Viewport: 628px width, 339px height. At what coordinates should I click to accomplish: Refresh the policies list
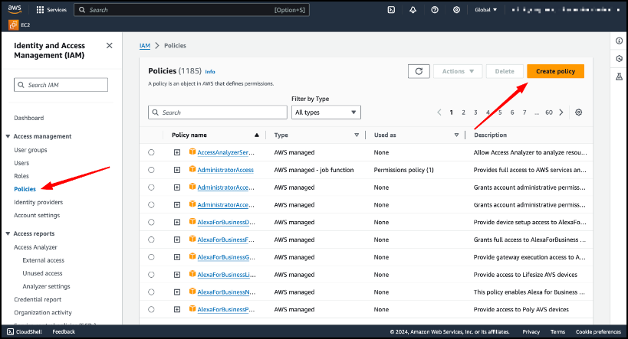pos(419,71)
